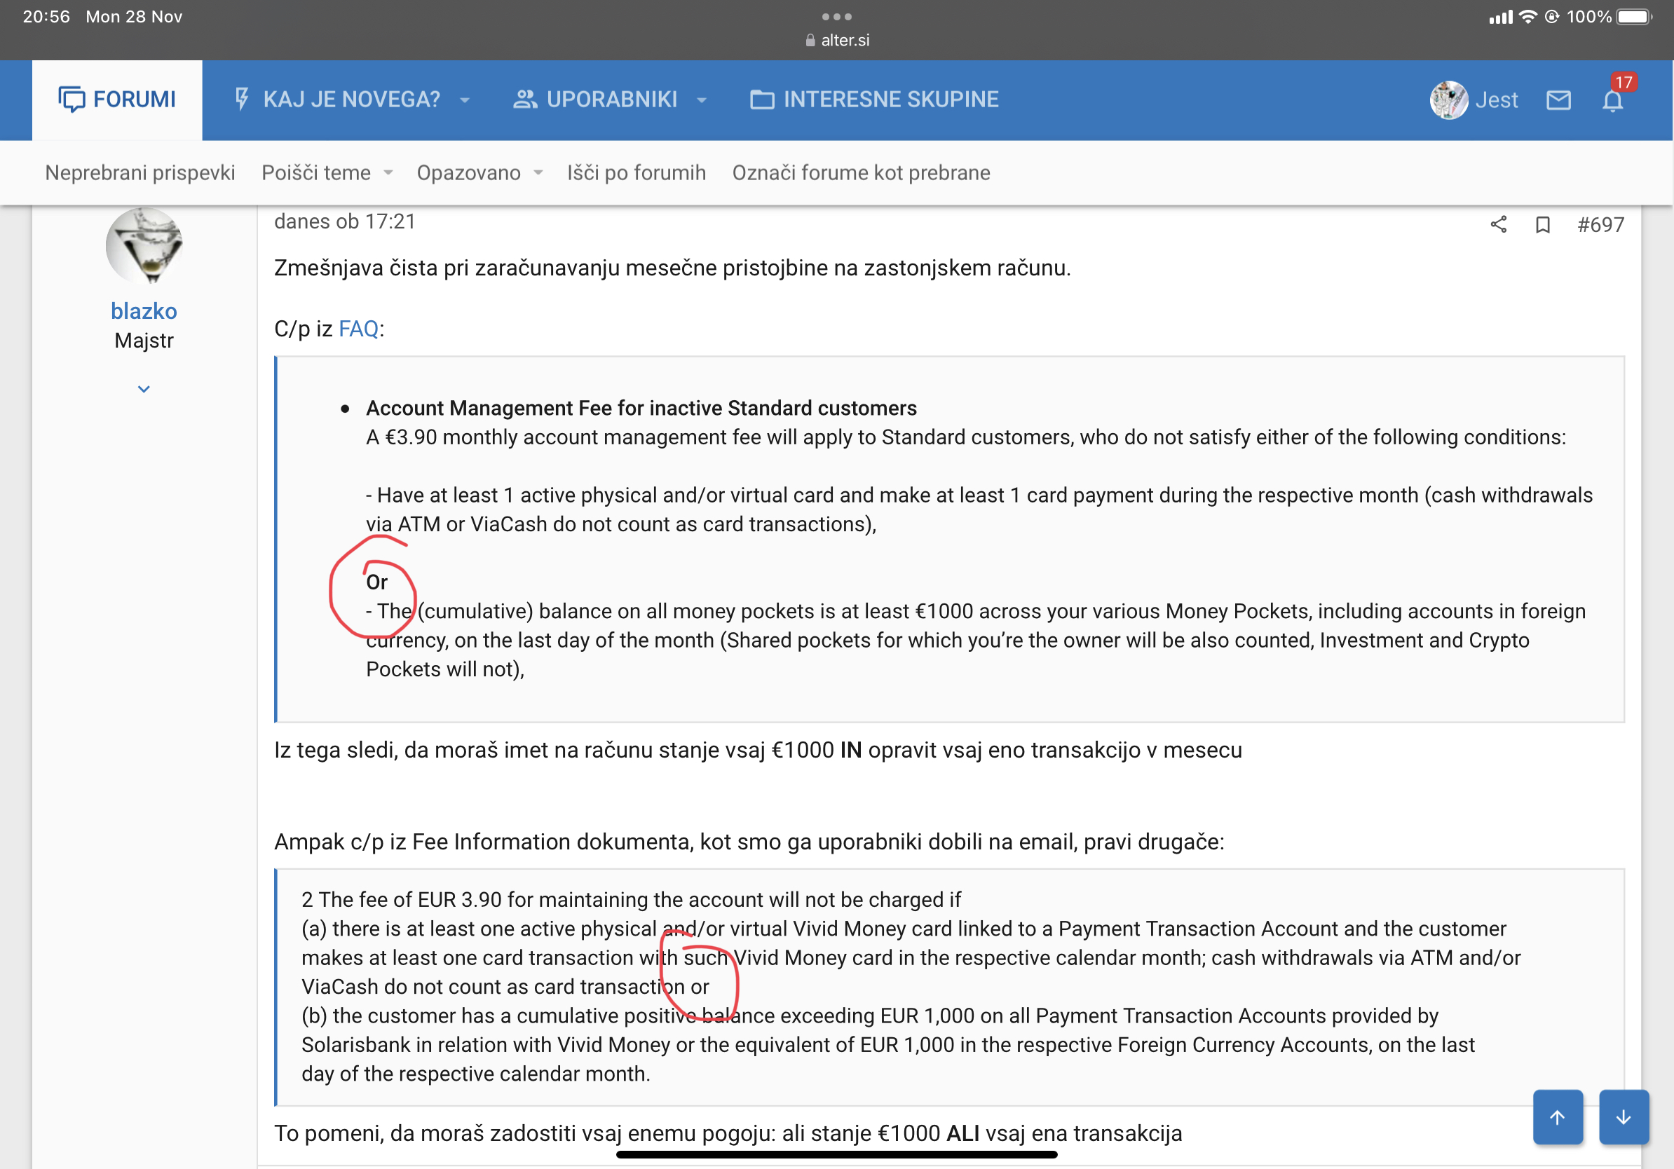
Task: Click the bold 'IN' word in post
Action: [850, 750]
